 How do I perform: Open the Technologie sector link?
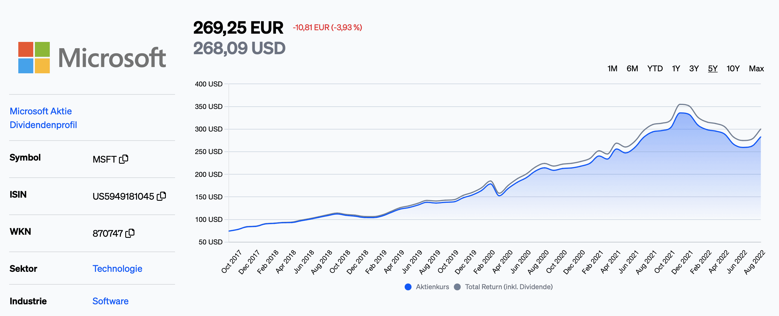117,269
